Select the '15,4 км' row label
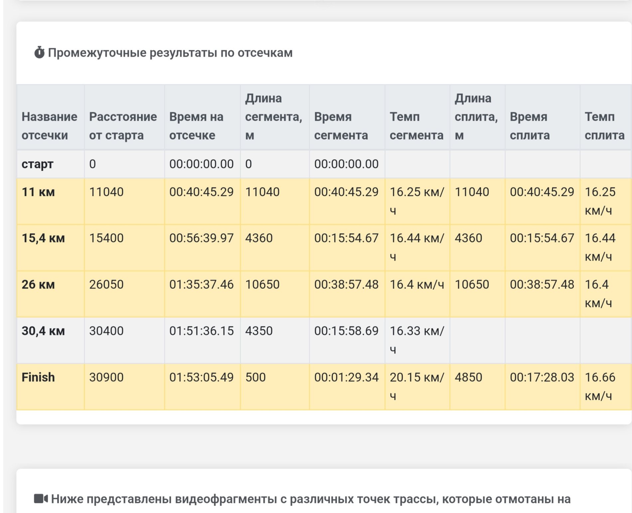The height and width of the screenshot is (513, 632). click(43, 238)
